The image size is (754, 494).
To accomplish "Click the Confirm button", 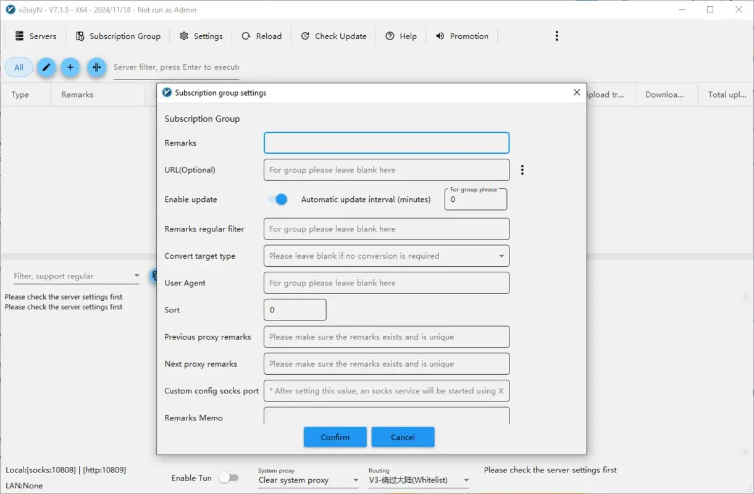I will click(x=335, y=437).
